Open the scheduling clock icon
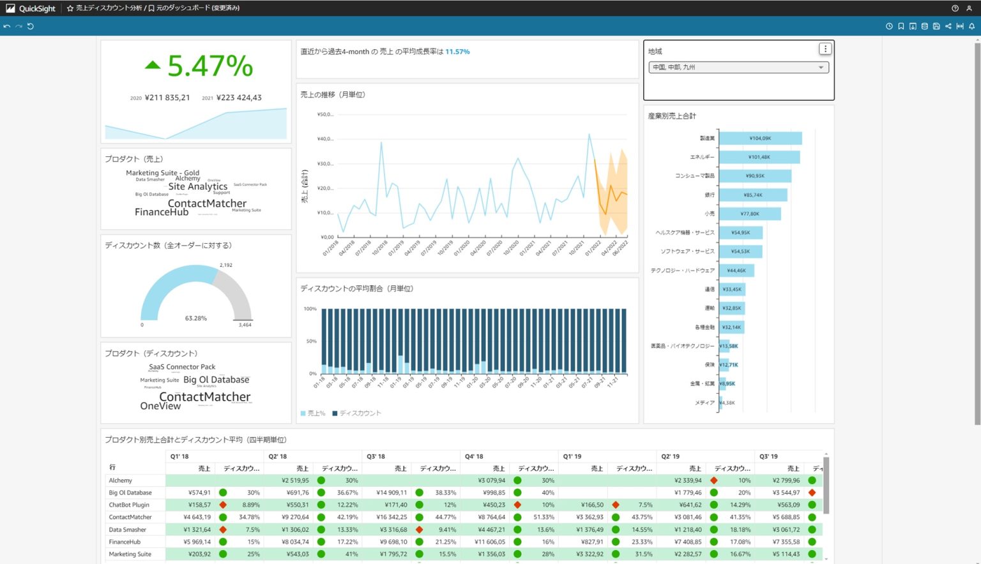Viewport: 981px width, 564px height. [889, 26]
